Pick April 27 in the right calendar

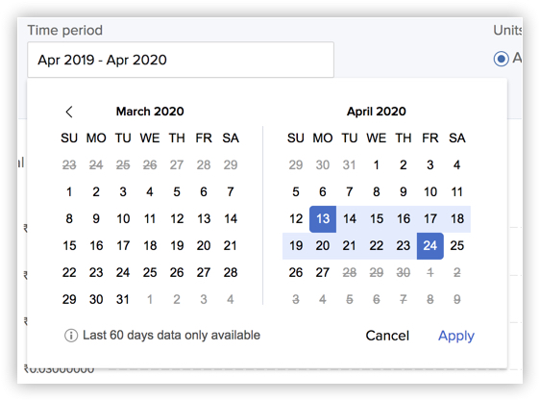coord(323,273)
